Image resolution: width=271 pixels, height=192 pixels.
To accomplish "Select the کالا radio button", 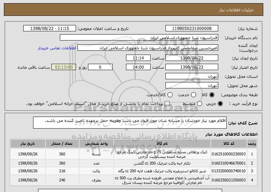I will click(212, 95).
